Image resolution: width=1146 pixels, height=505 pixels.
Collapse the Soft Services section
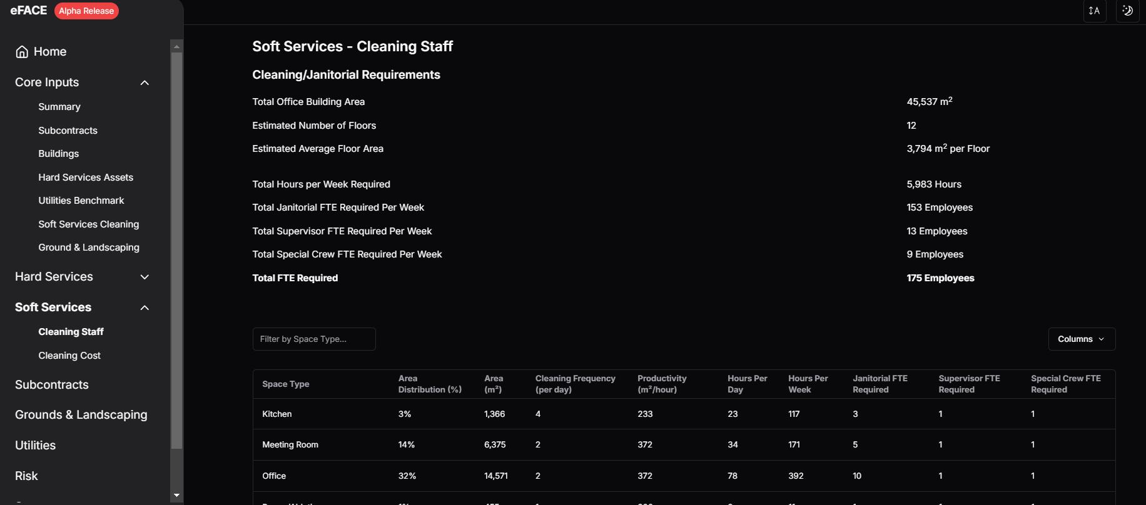click(145, 307)
